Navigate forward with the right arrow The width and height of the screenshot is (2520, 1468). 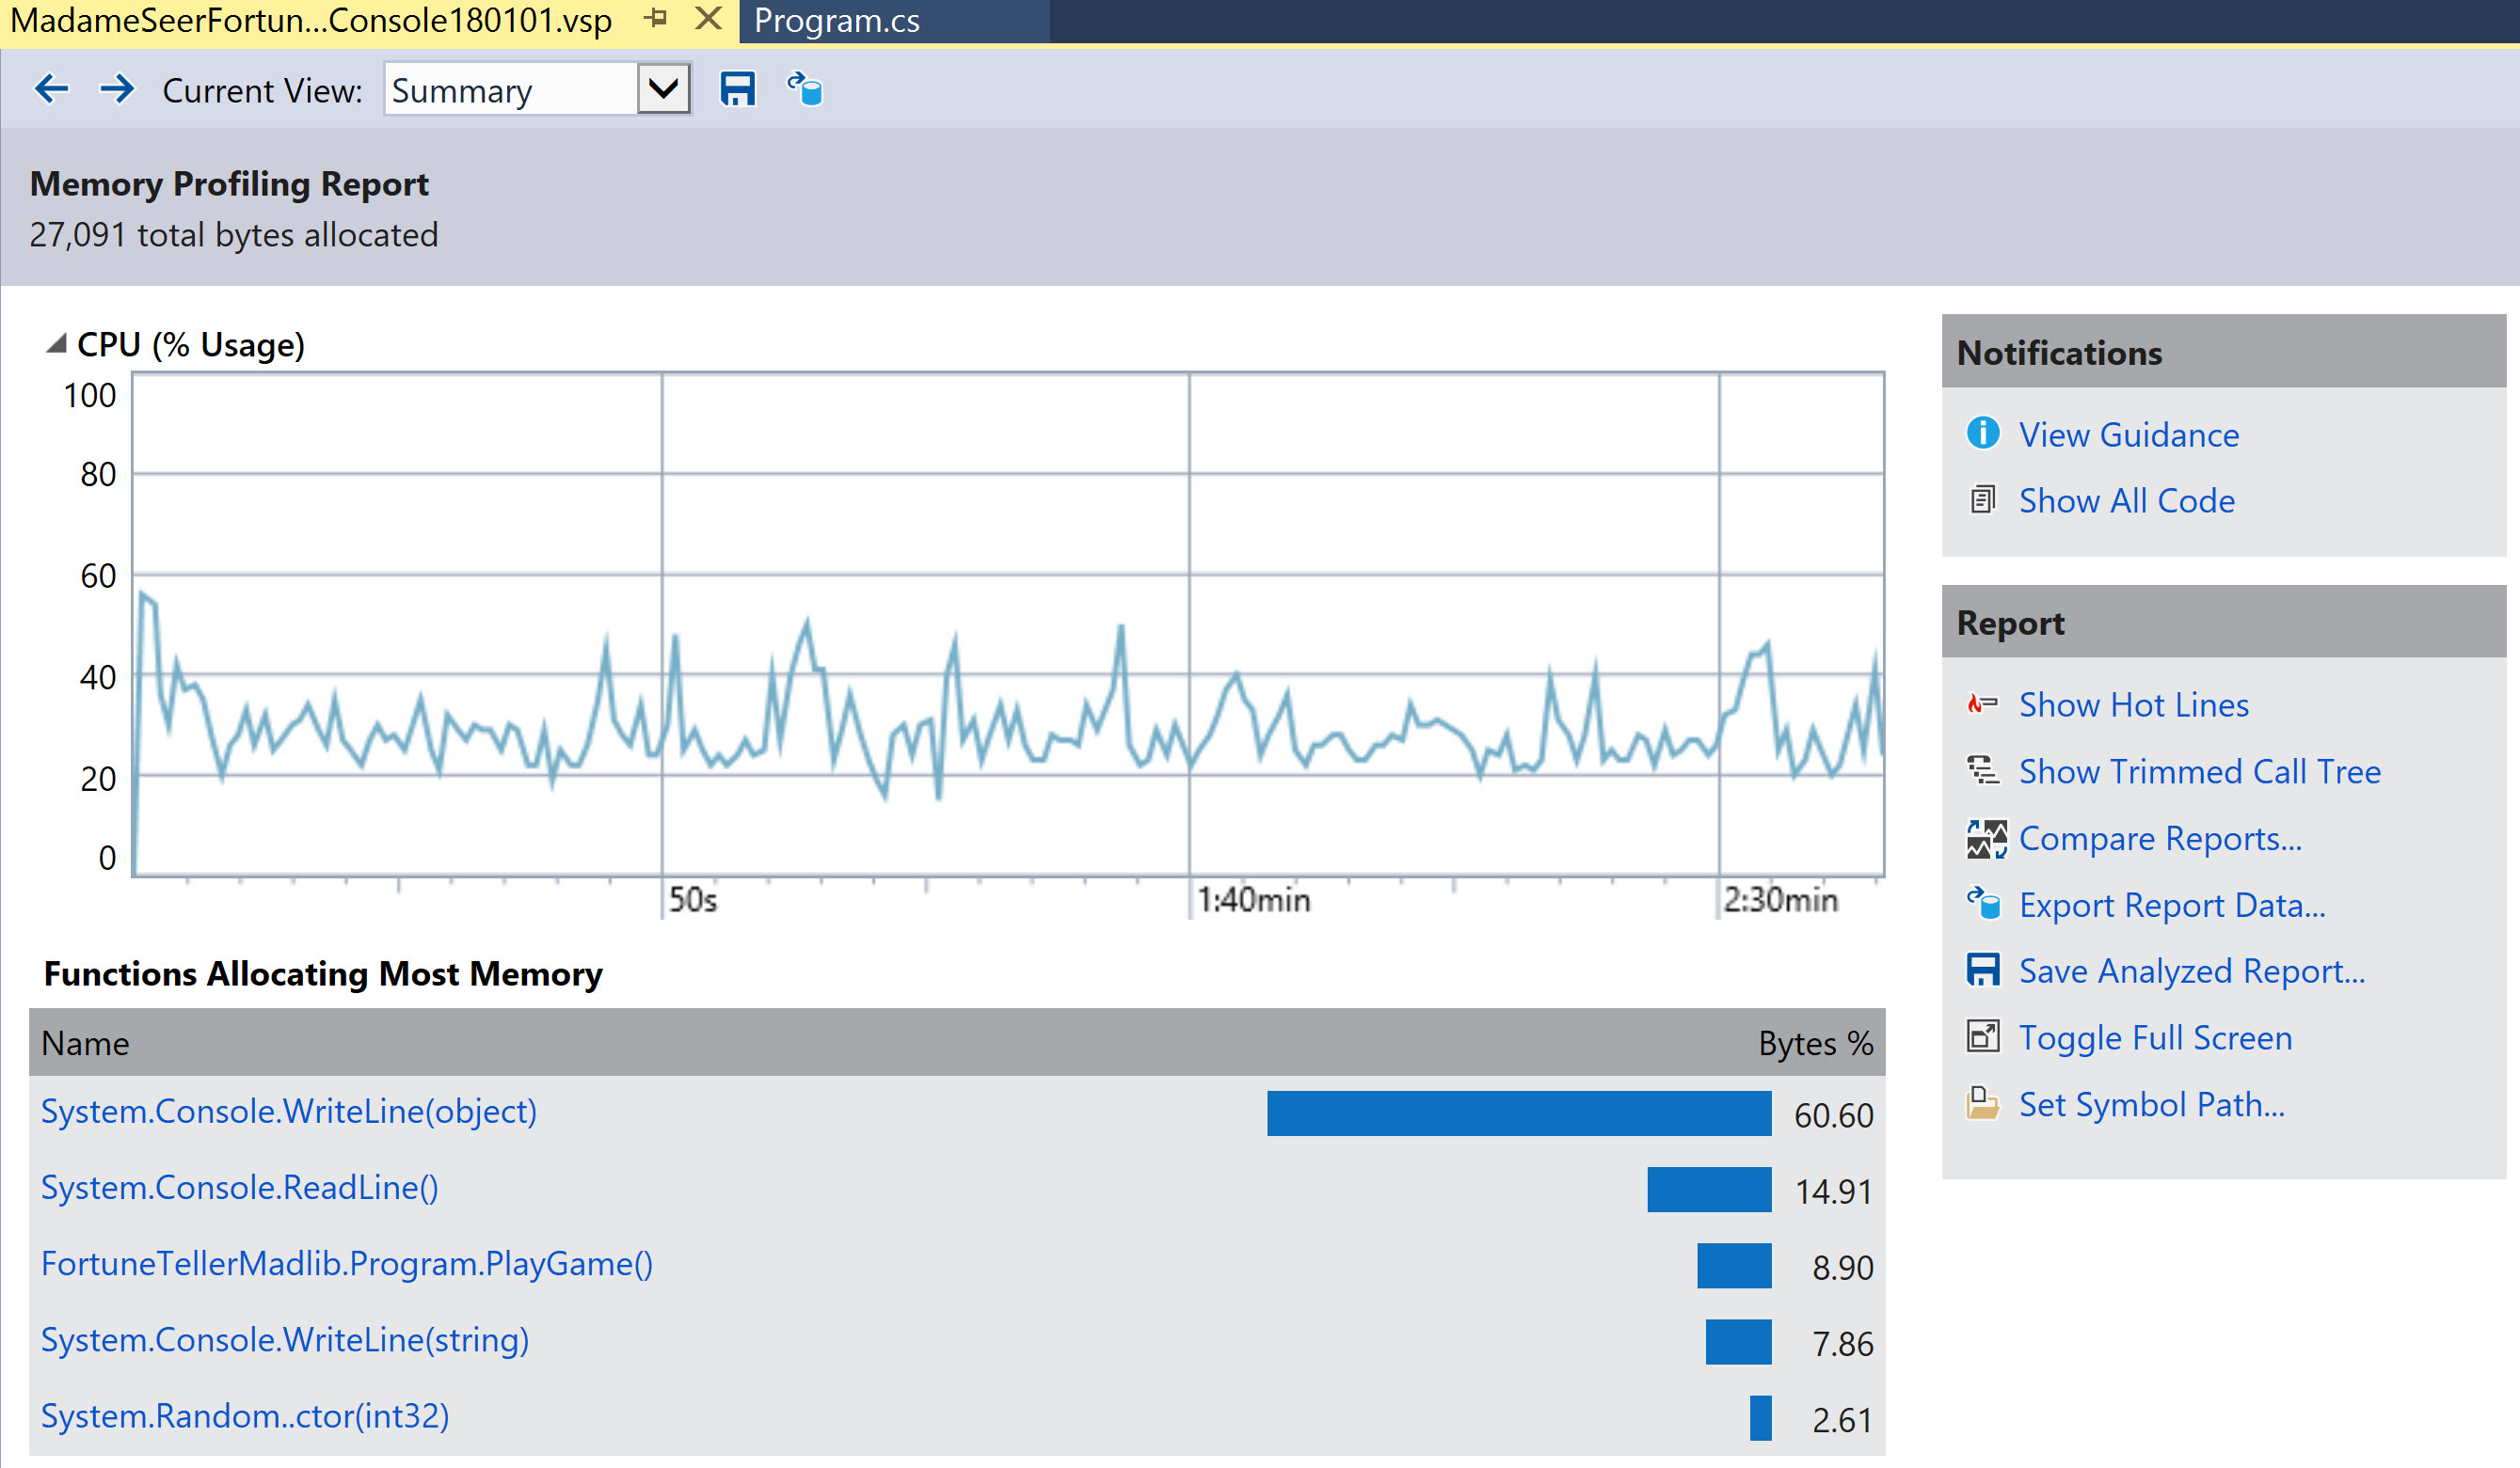[117, 89]
